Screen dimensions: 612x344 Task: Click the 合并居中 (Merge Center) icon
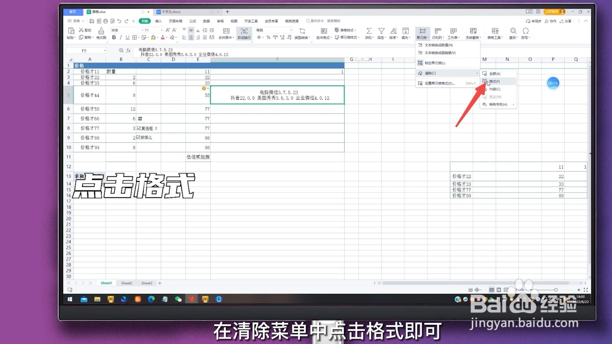click(226, 31)
